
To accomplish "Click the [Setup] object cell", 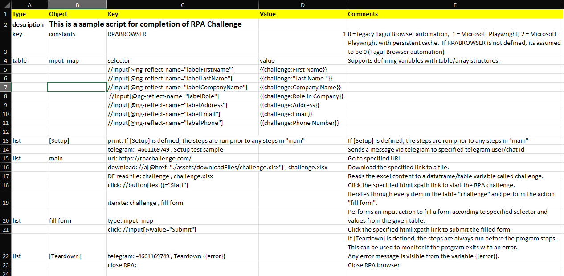I will click(77, 141).
